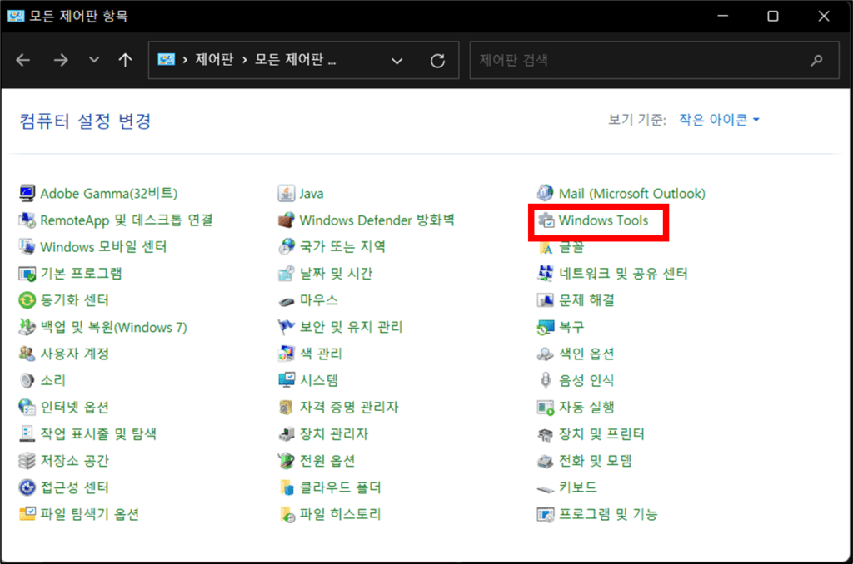Click the 인터넷 옵션 globe icon
This screenshot has height=564, width=853.
click(27, 407)
